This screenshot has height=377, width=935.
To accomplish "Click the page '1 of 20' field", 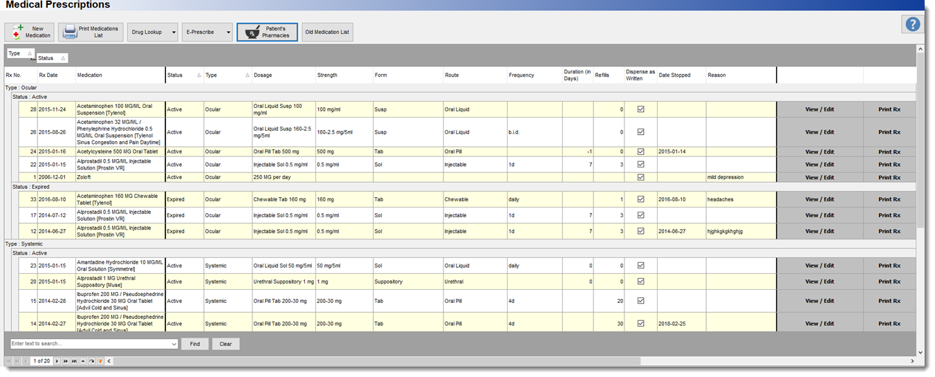I will [x=41, y=361].
